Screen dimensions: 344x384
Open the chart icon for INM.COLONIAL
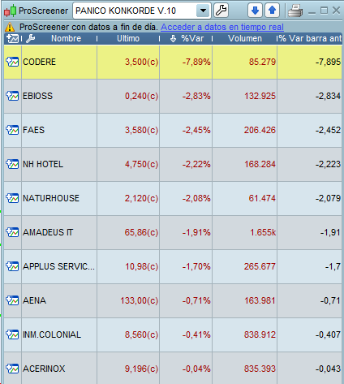12,334
